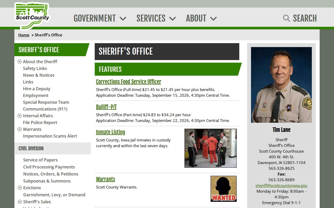This screenshot has width=334, height=208.
Task: Open the Government dropdown menu
Action: tap(100, 18)
